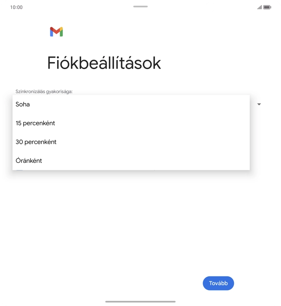Tap the top drag handle pill
Image resolution: width=281 pixels, height=306 pixels.
pos(140,6)
